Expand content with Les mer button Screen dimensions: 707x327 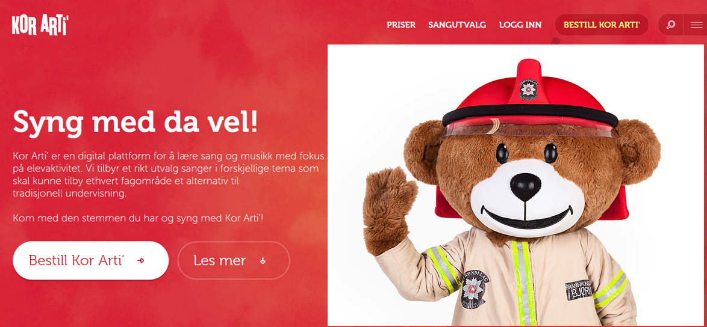point(234,260)
